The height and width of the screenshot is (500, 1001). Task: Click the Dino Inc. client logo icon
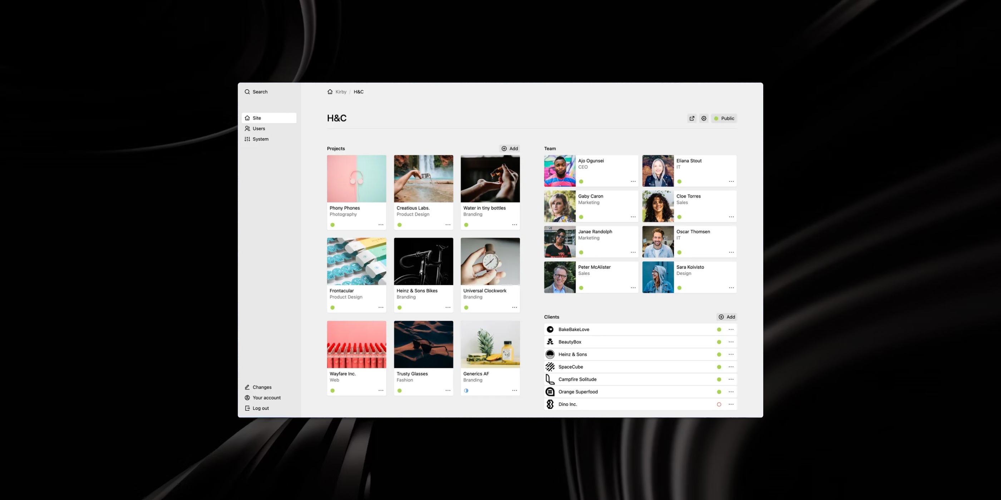pos(550,404)
